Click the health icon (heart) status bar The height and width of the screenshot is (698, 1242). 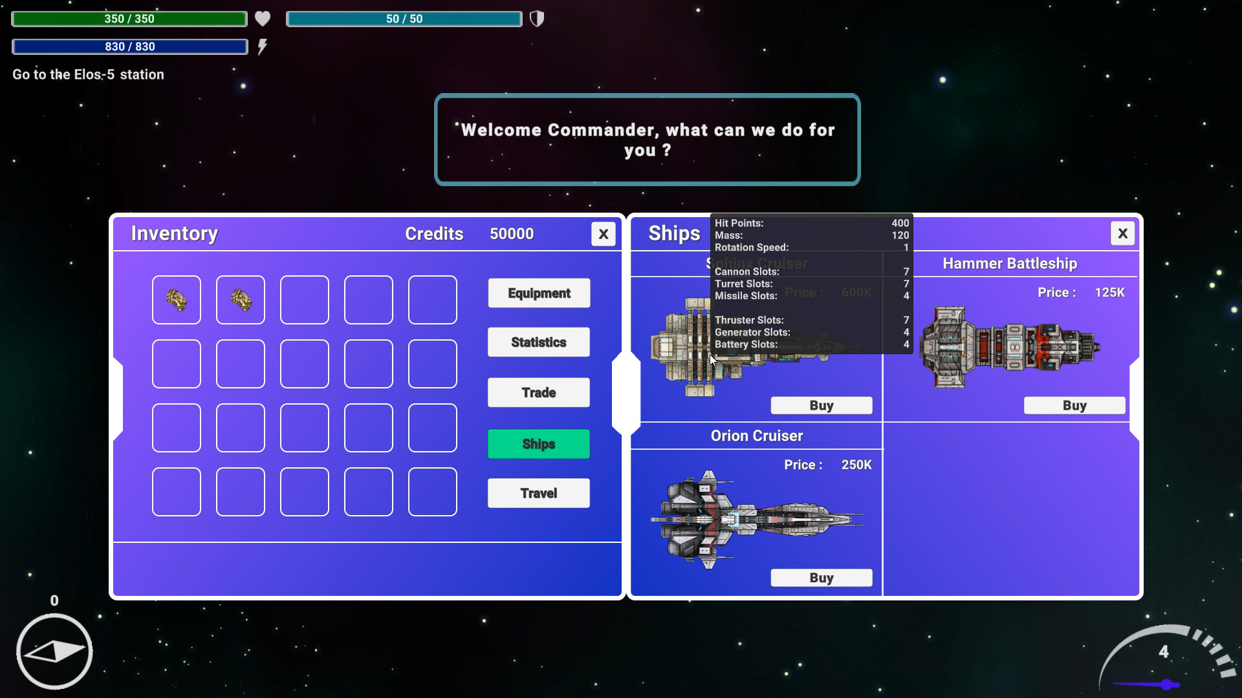(x=263, y=19)
